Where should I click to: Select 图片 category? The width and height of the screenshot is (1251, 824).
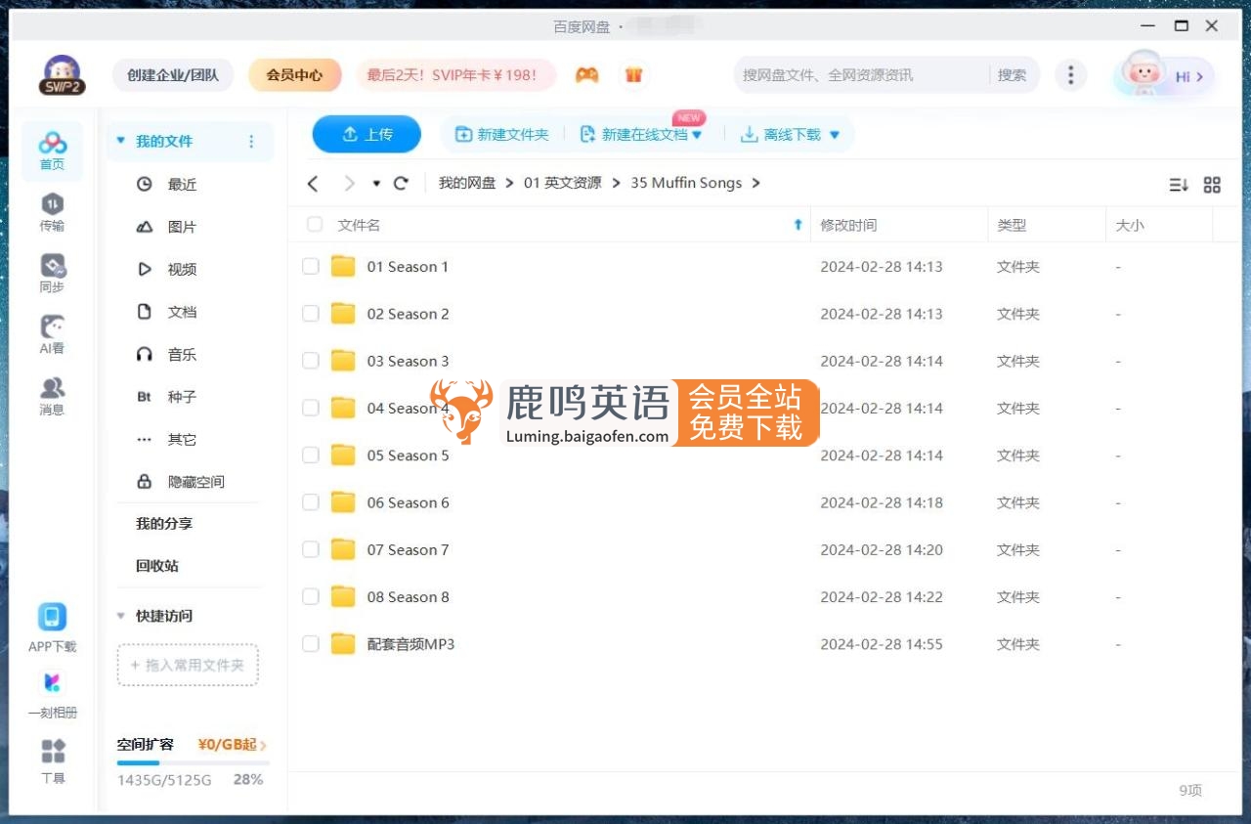point(182,227)
